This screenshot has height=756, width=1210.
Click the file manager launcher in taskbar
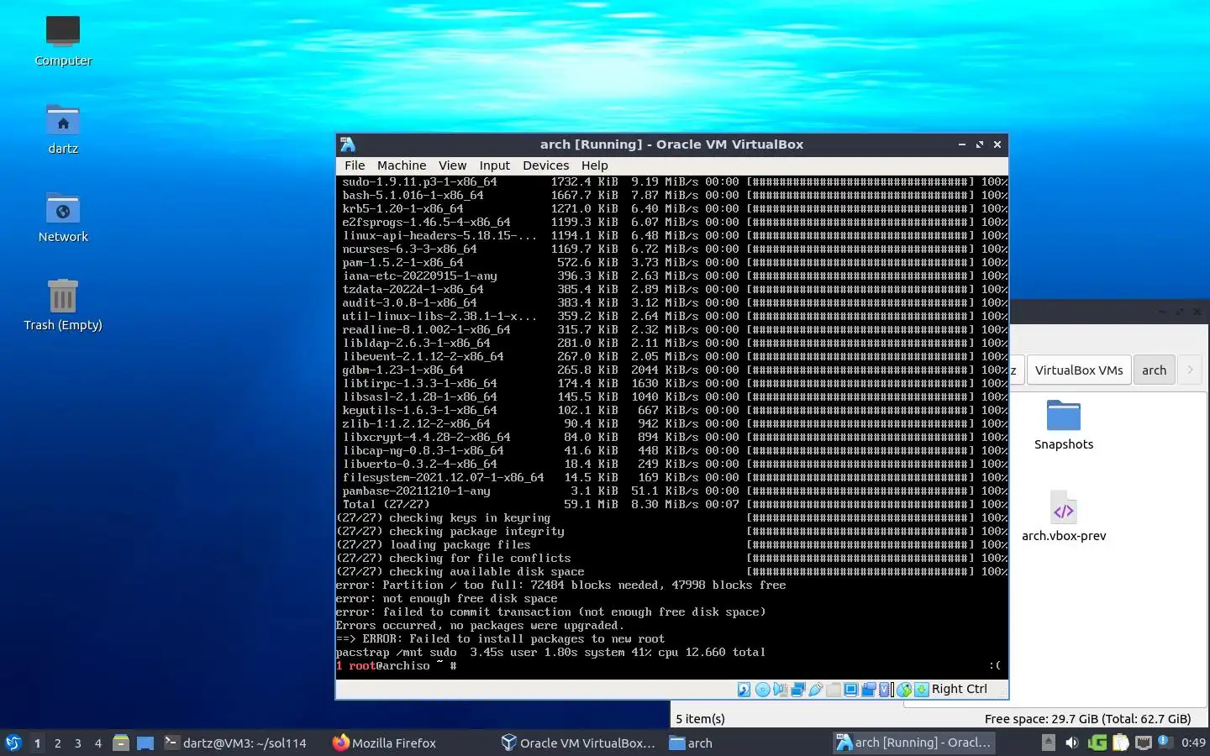click(121, 743)
